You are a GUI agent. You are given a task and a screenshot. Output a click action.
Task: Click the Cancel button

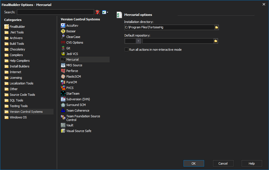223,163
